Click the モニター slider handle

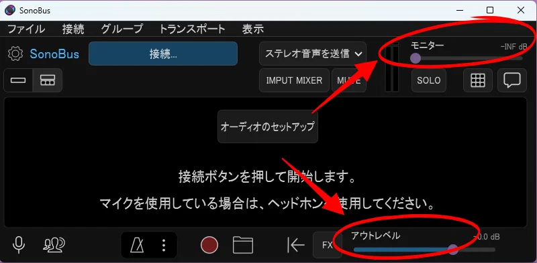coord(416,58)
